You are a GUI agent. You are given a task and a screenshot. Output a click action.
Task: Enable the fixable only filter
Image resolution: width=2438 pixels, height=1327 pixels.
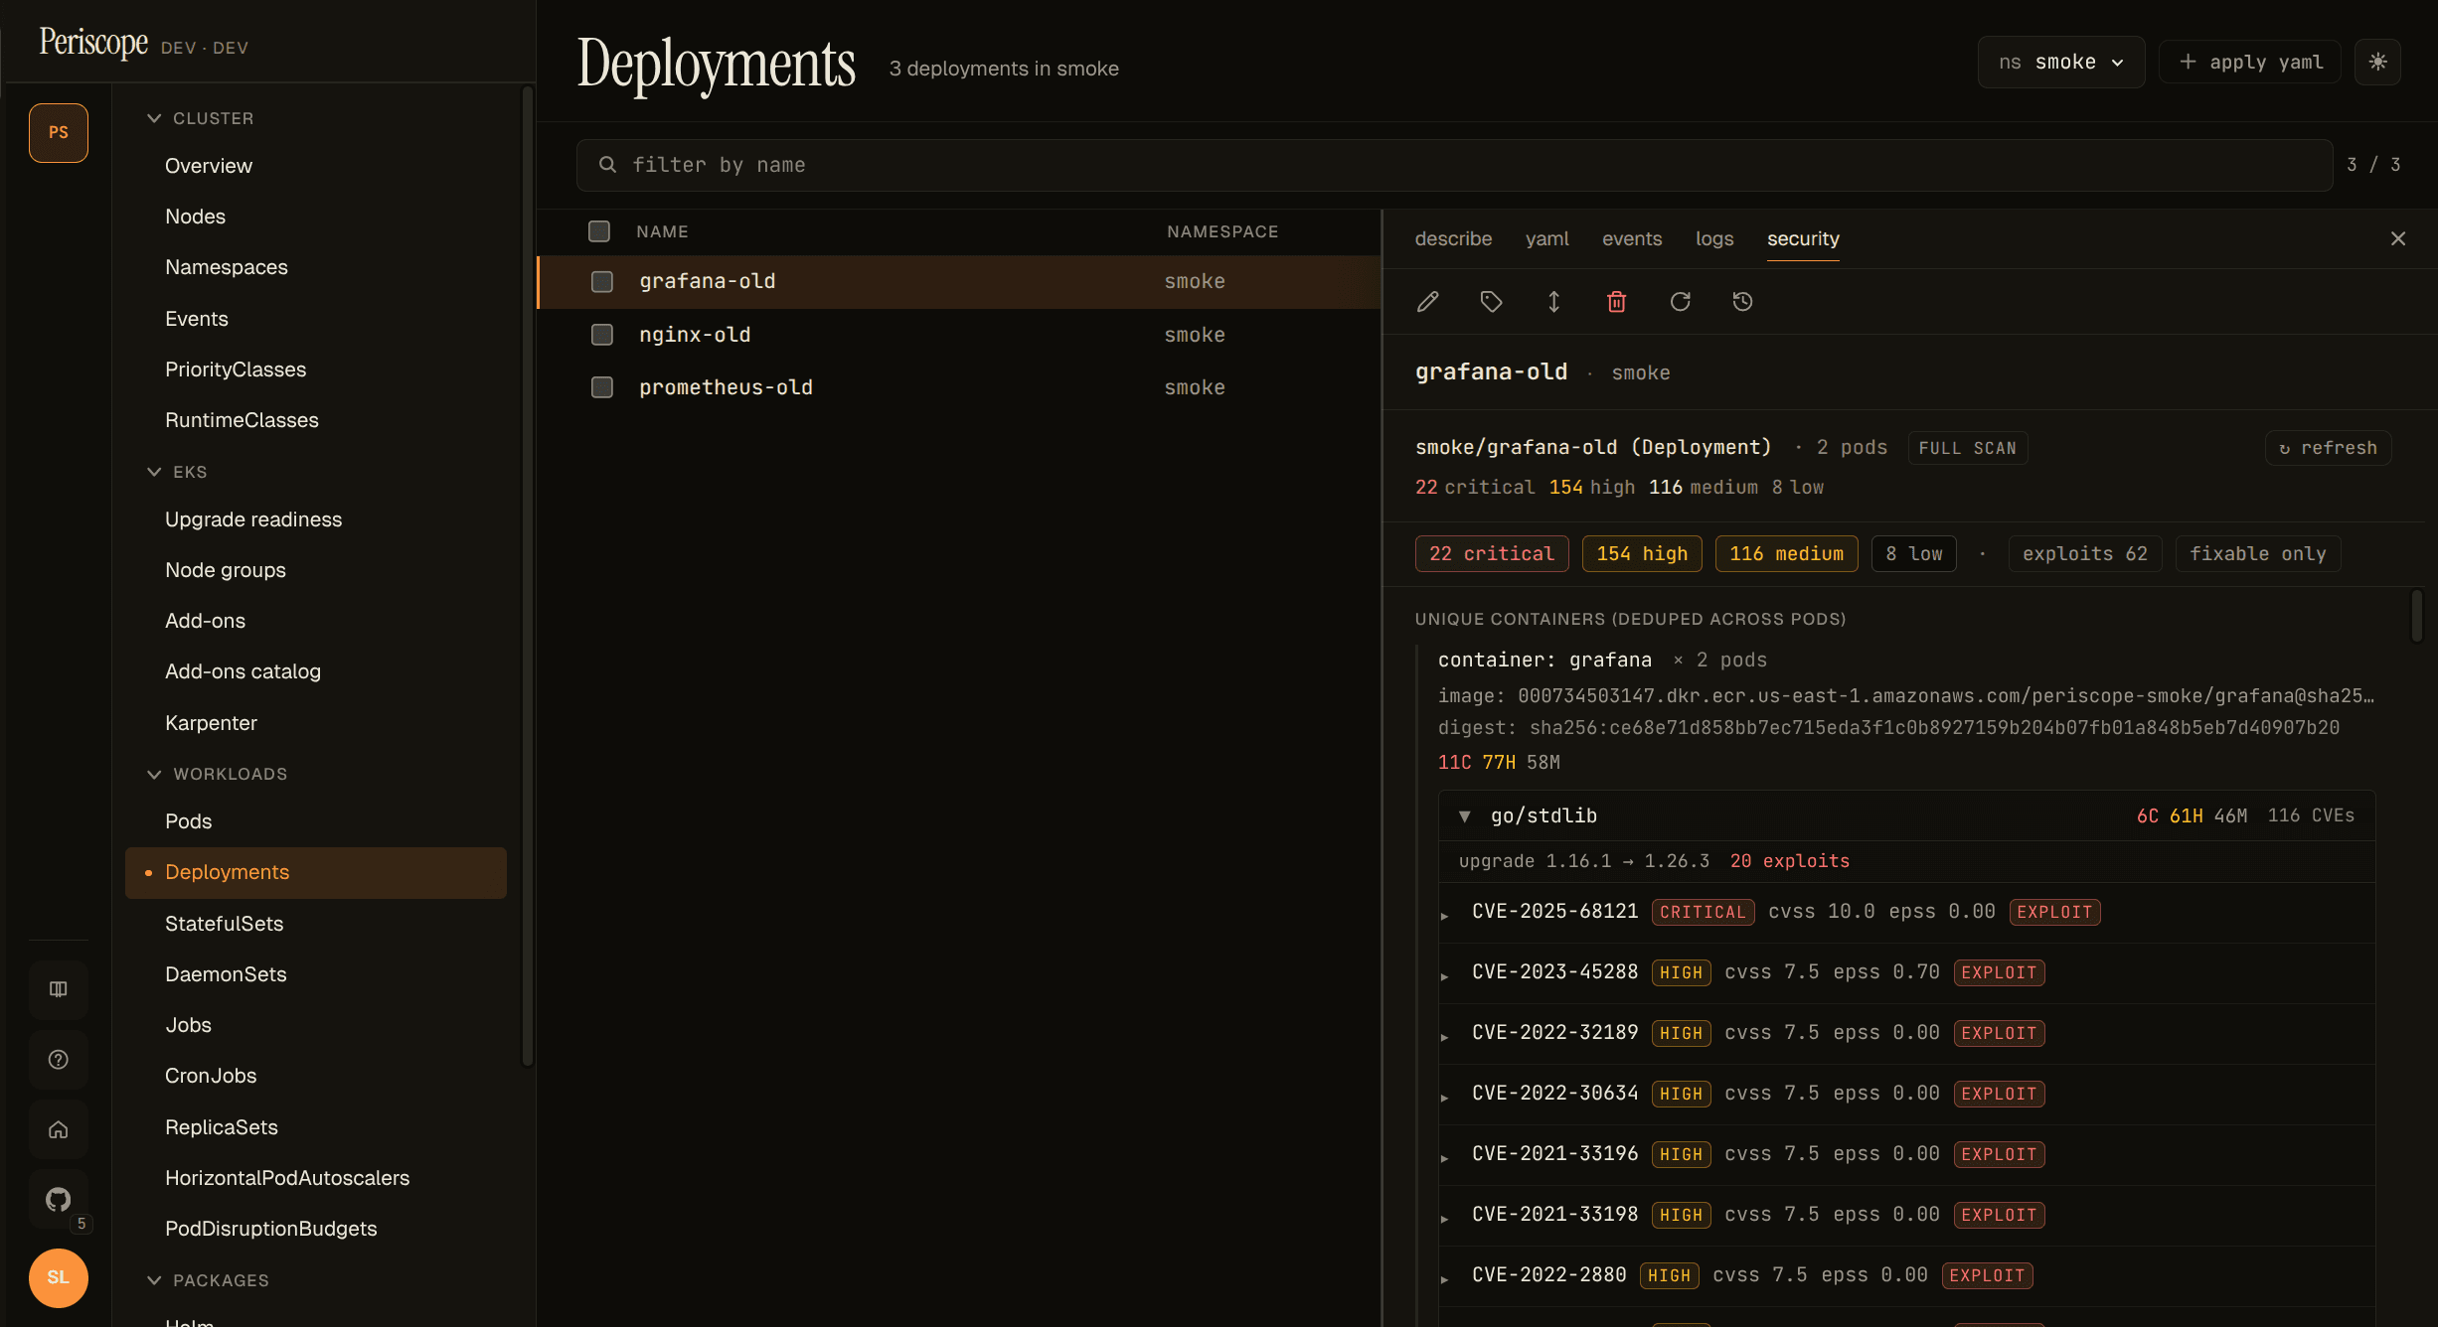(2258, 554)
